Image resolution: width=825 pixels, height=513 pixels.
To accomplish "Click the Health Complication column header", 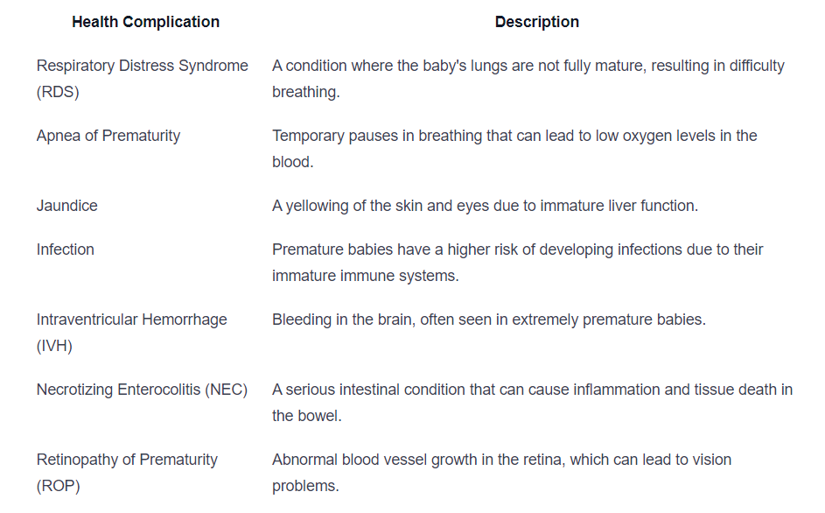I will [146, 22].
